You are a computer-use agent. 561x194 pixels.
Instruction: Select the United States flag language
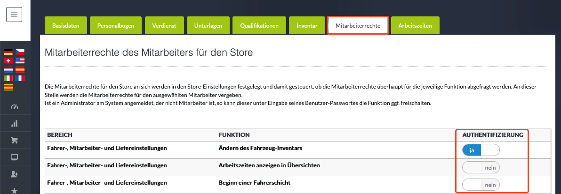coord(20,60)
